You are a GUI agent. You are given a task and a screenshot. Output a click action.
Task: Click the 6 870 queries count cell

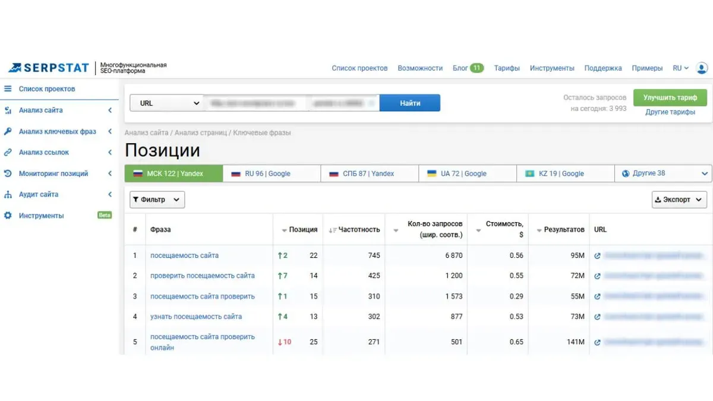453,255
